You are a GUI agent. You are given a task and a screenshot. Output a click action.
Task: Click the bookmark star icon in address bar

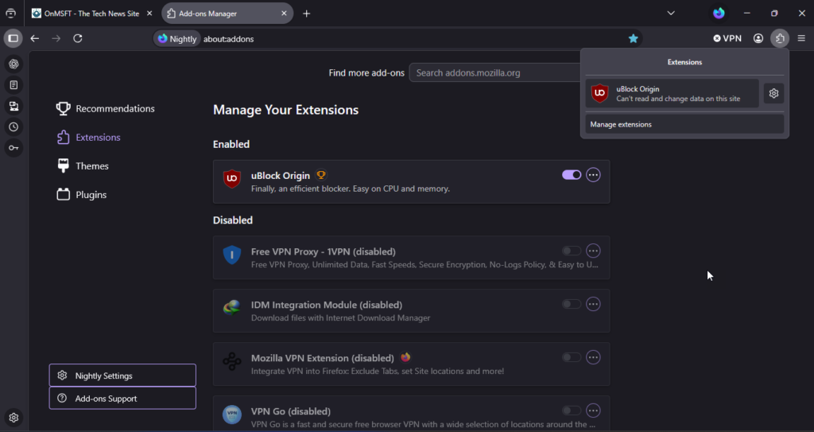click(x=634, y=38)
